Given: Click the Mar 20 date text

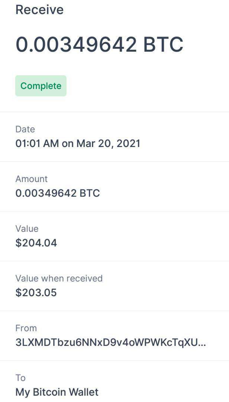Looking at the screenshot, I should pos(93,144).
